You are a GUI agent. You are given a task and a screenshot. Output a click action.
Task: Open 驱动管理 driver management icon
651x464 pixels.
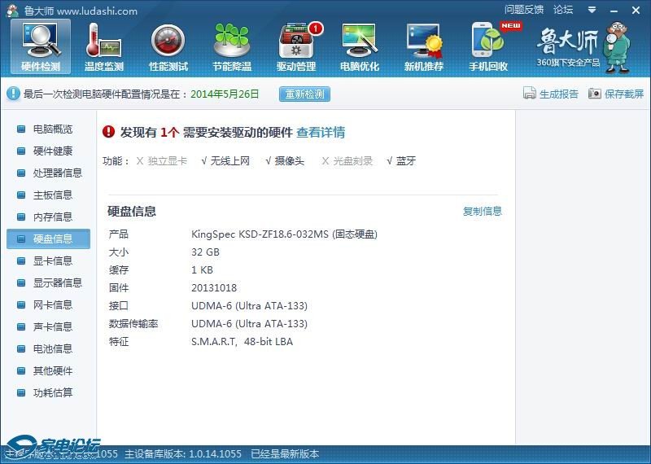pyautogui.click(x=296, y=46)
